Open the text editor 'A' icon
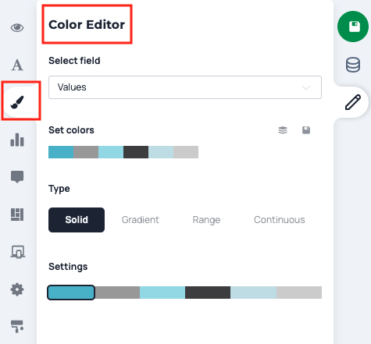The image size is (371, 344). [17, 65]
